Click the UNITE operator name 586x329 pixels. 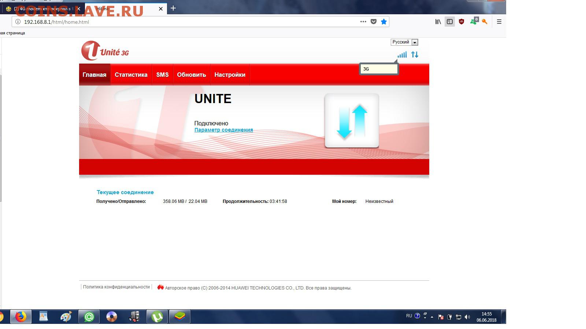pos(213,99)
